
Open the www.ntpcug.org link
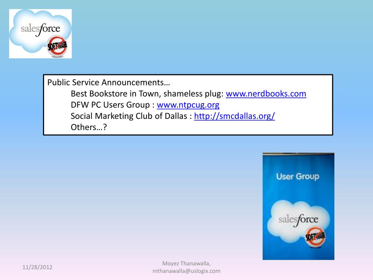[188, 105]
